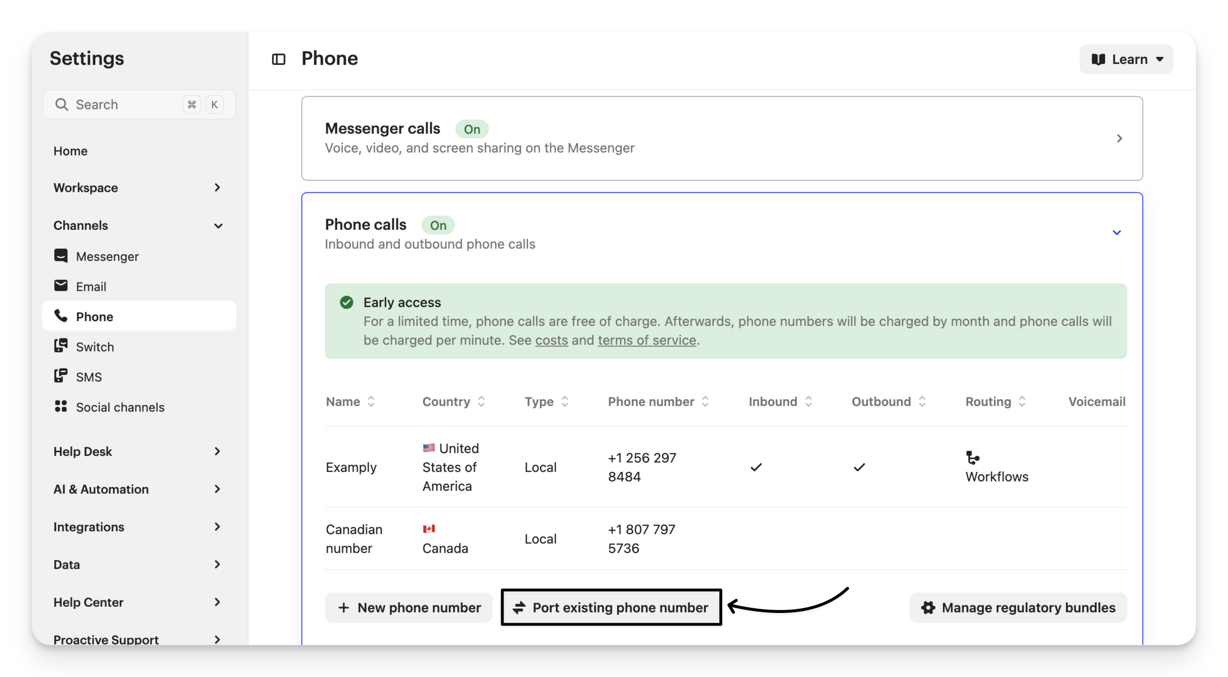
Task: Click the Messenger calls On badge
Action: click(471, 129)
